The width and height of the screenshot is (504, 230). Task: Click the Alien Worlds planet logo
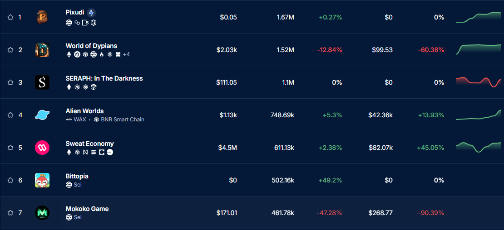point(42,115)
